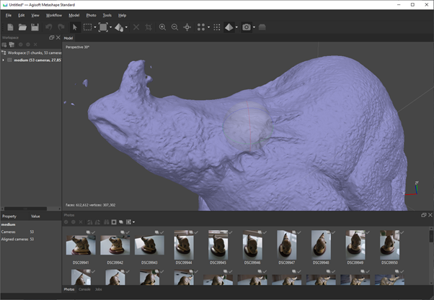Select the Navigation arrow tool

[x=74, y=27]
